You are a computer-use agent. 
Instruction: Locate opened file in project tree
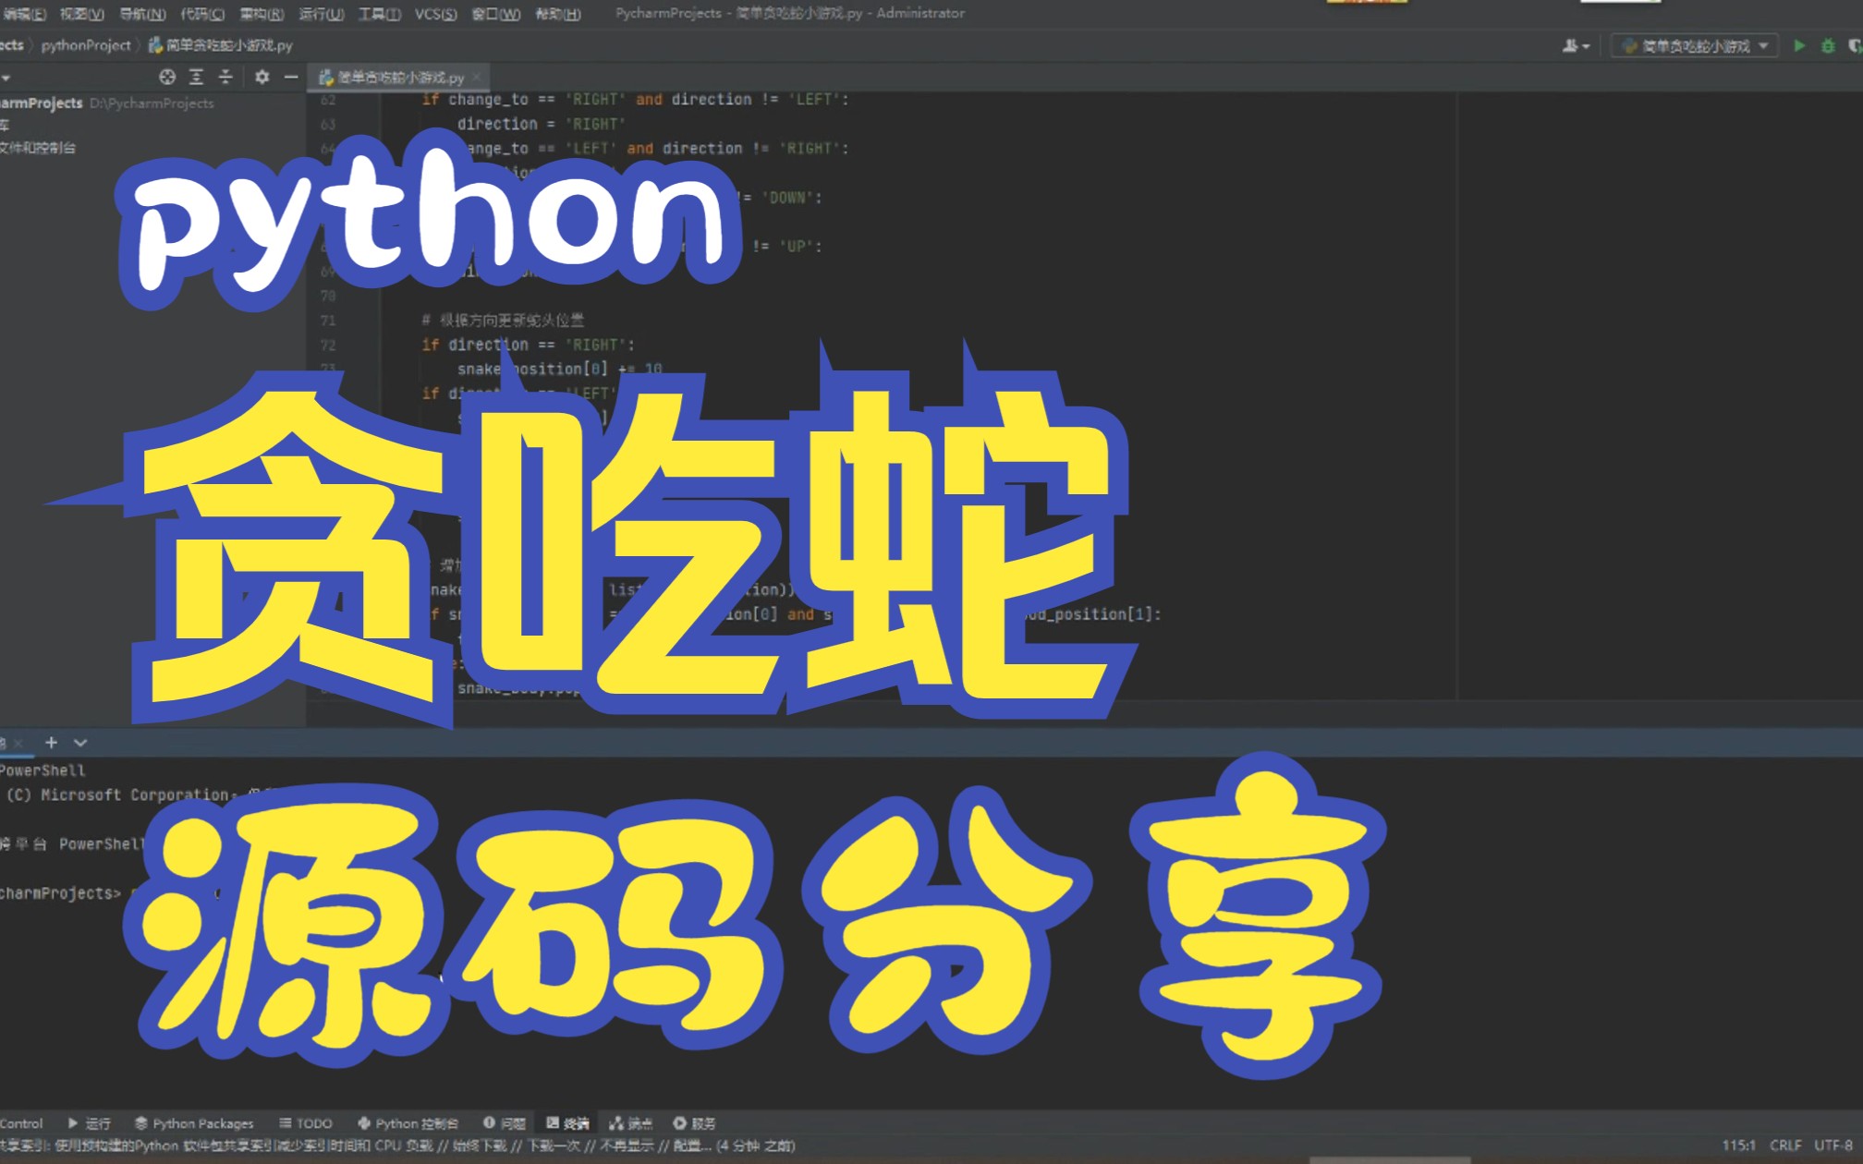167,77
